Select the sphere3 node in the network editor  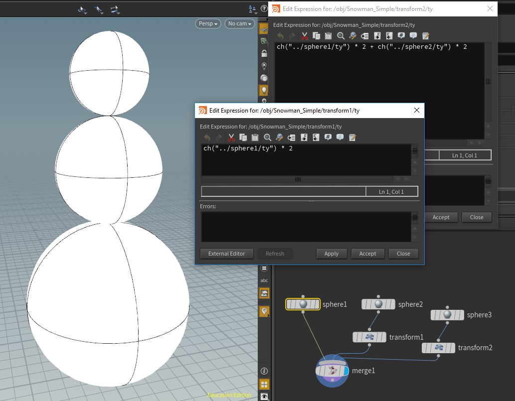click(447, 314)
